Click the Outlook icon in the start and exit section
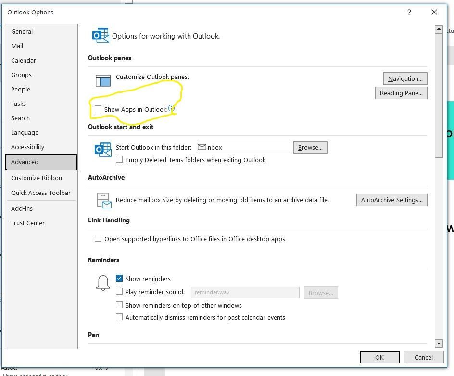The width and height of the screenshot is (454, 376). [x=103, y=149]
